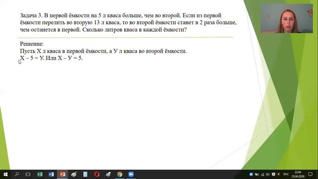
Task: Click the orange arrow tray icon
Action: (279, 175)
